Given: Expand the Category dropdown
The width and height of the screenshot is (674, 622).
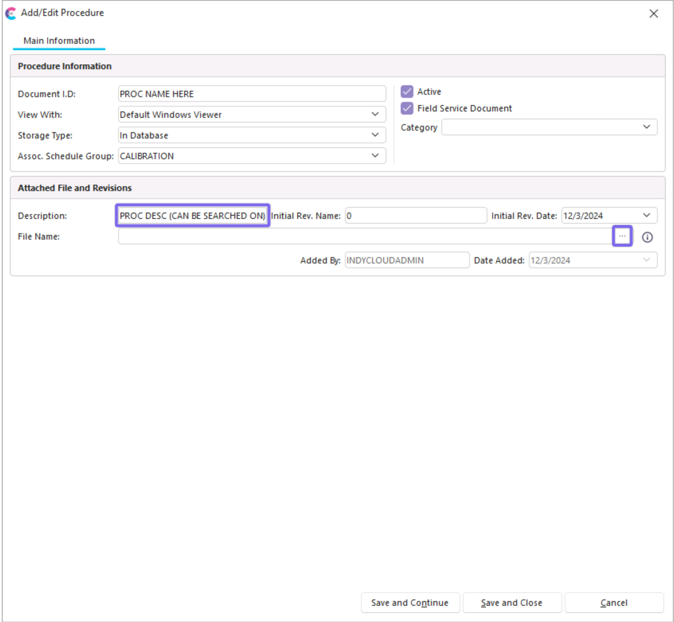Looking at the screenshot, I should 646,127.
